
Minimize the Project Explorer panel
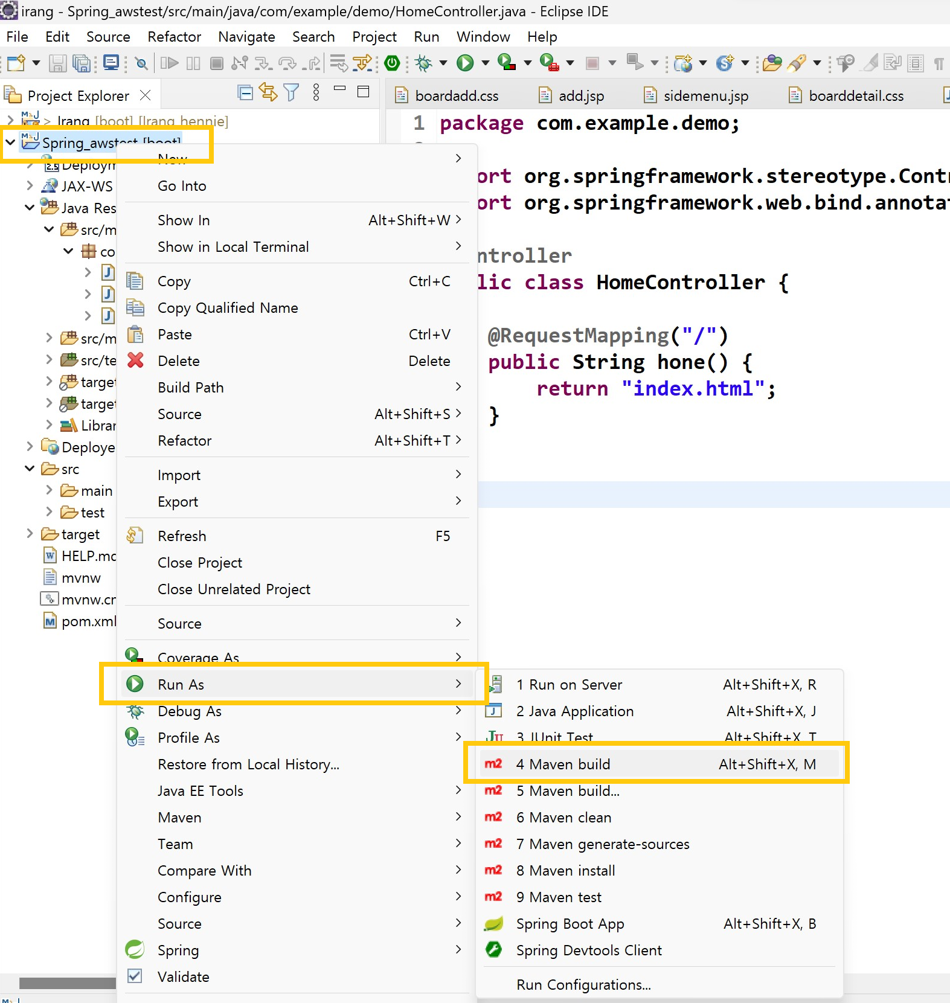[340, 89]
